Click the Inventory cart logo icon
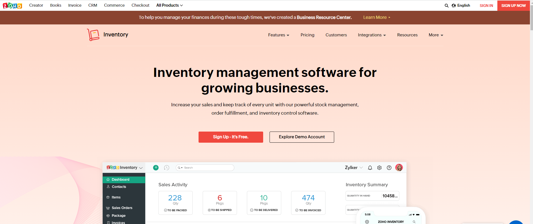This screenshot has width=533, height=224. point(93,35)
